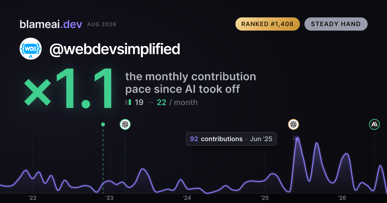Click the '24 axis label

tap(187, 198)
